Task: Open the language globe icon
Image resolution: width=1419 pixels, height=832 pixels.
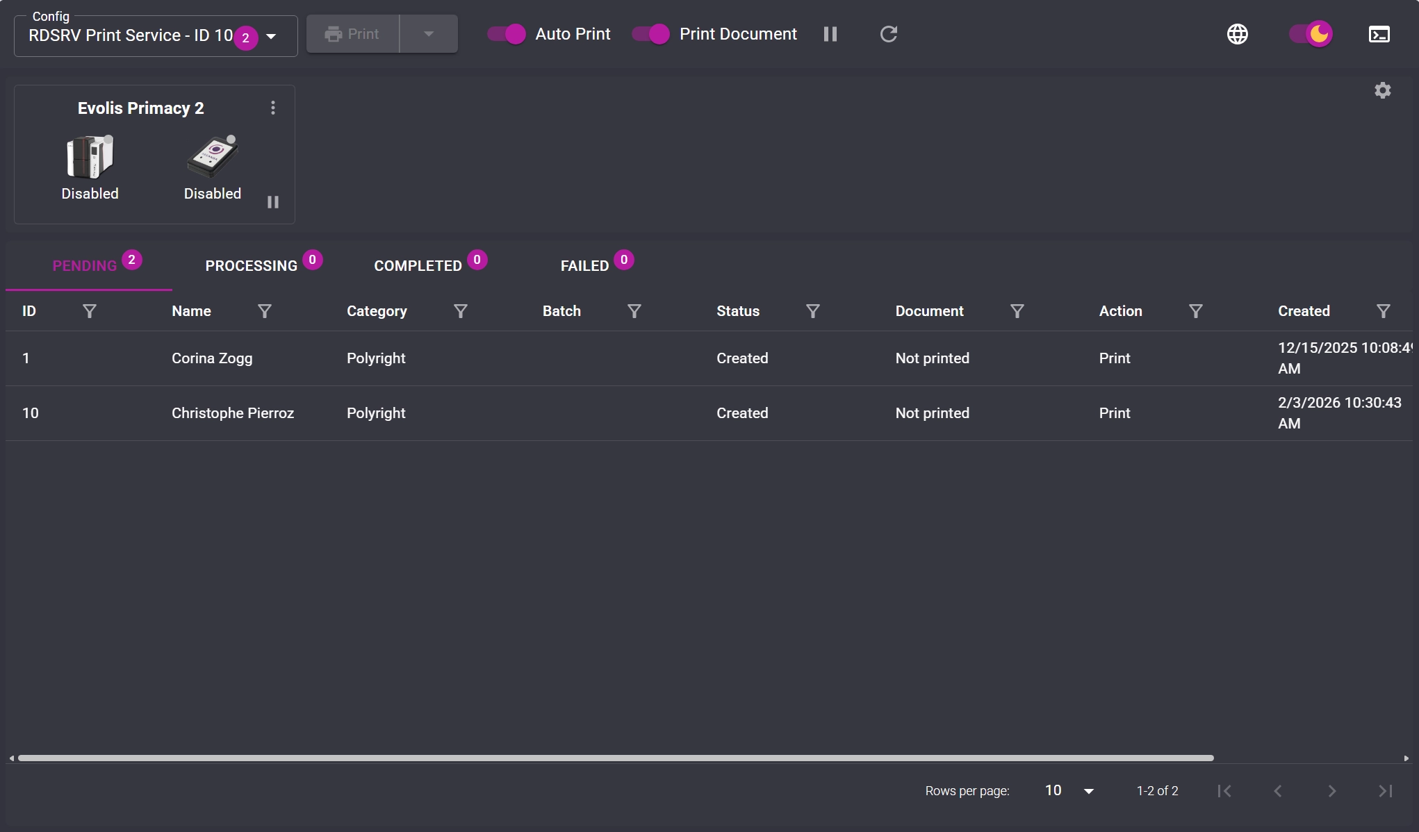Action: click(x=1237, y=34)
